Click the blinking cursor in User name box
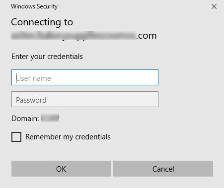Viewport: 224px width, 188px height. tap(16, 78)
